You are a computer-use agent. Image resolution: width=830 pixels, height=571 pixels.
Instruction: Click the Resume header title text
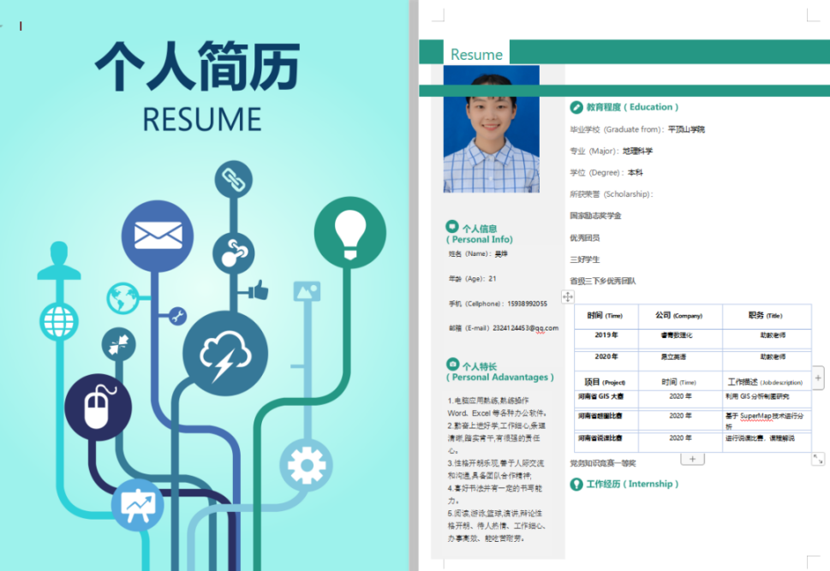pyautogui.click(x=476, y=55)
